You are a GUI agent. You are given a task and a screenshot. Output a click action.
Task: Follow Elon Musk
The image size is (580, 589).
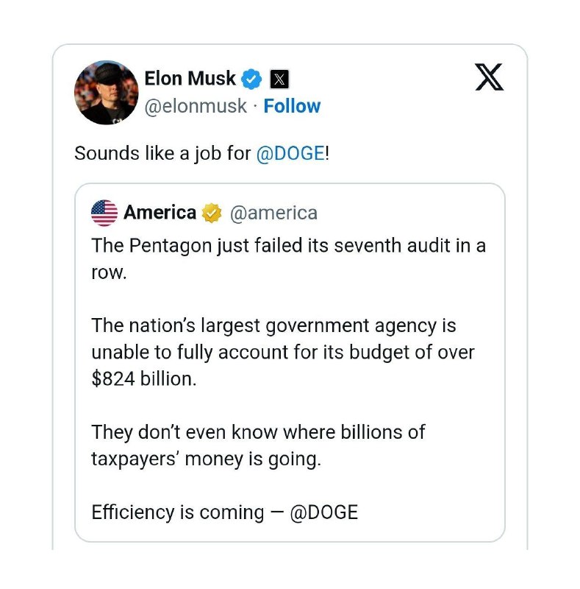pos(292,106)
